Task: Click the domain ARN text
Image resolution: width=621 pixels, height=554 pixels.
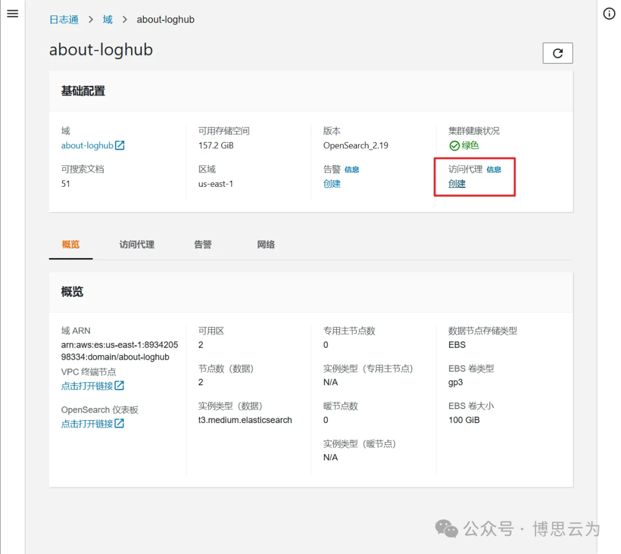Action: (x=120, y=351)
